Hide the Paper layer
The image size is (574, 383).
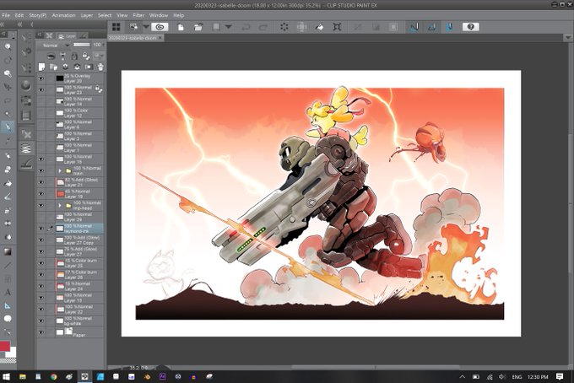pos(41,332)
